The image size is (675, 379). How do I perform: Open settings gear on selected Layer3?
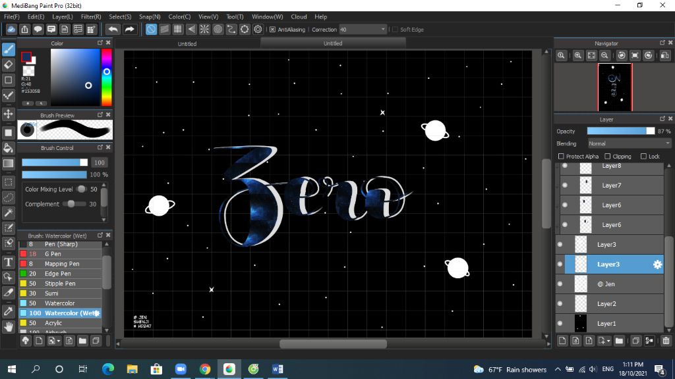pos(657,265)
